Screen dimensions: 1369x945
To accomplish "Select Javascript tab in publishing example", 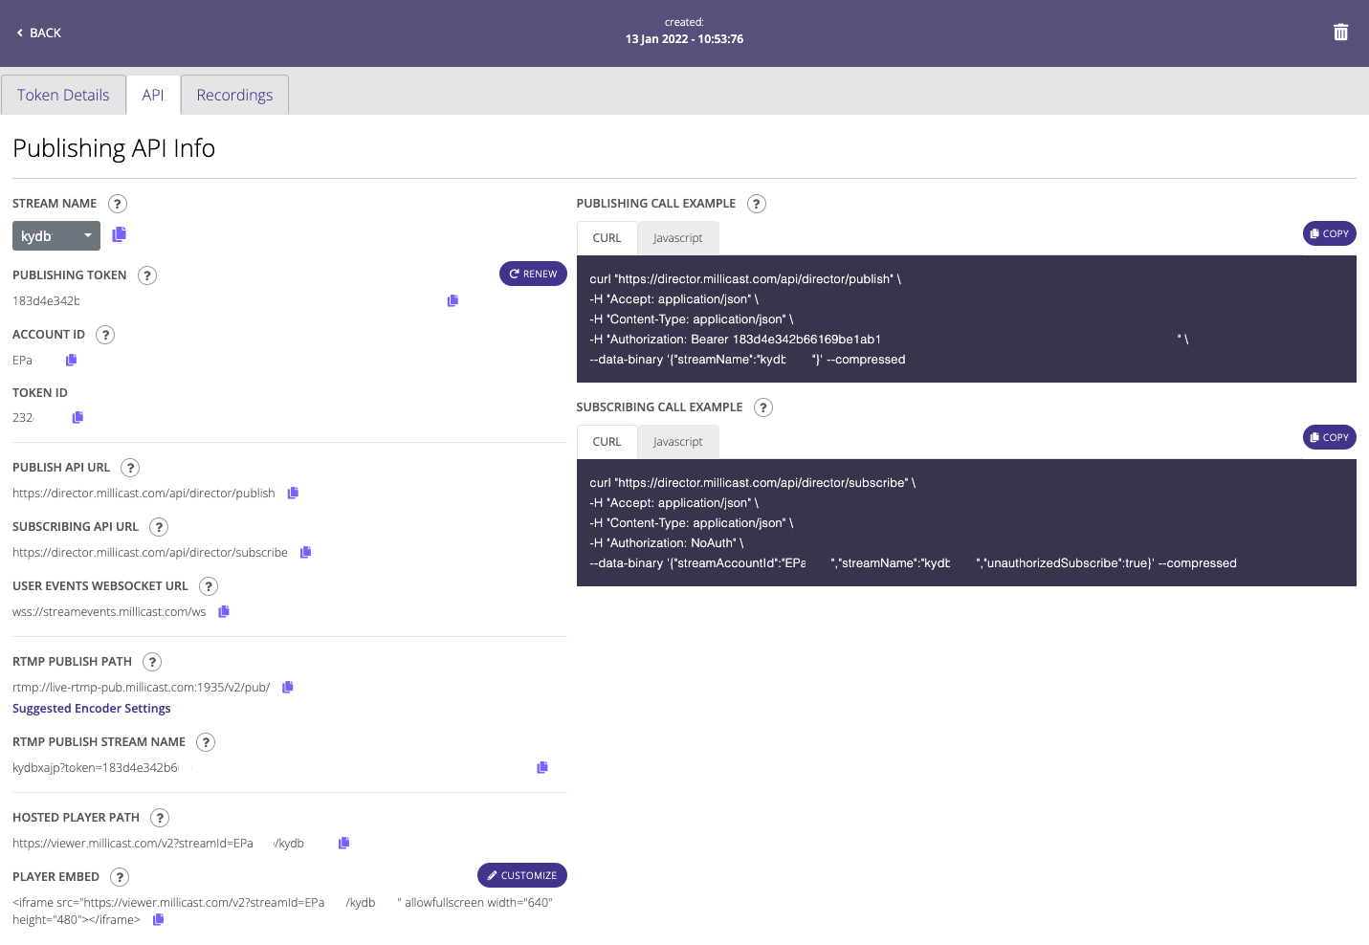I will pos(677,238).
